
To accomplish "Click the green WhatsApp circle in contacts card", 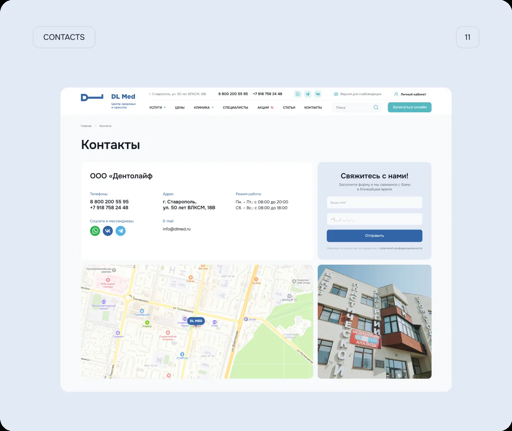I will point(95,231).
